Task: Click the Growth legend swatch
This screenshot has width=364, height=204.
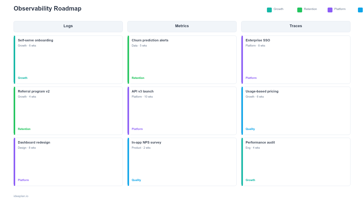Action: 269,10
